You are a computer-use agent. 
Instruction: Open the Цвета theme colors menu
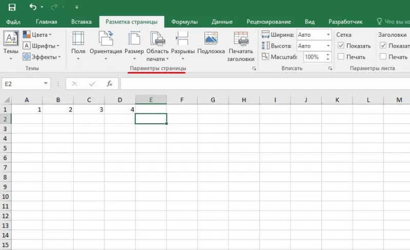click(x=37, y=35)
